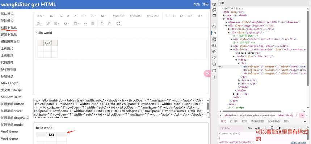Open the 代码高亮 demo
Screen dimensions: 311x144
click(x=7, y=62)
